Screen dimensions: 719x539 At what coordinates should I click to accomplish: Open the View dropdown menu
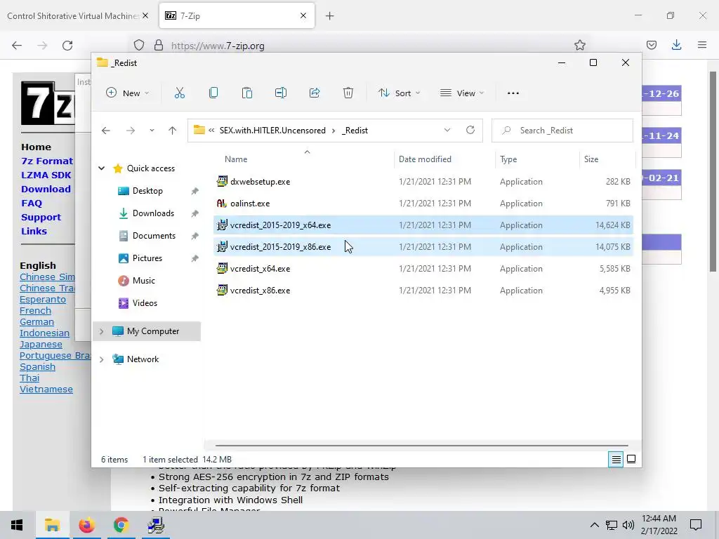462,93
